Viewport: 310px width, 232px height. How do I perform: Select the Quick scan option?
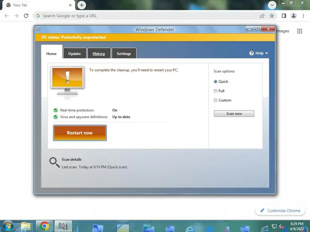tap(216, 82)
